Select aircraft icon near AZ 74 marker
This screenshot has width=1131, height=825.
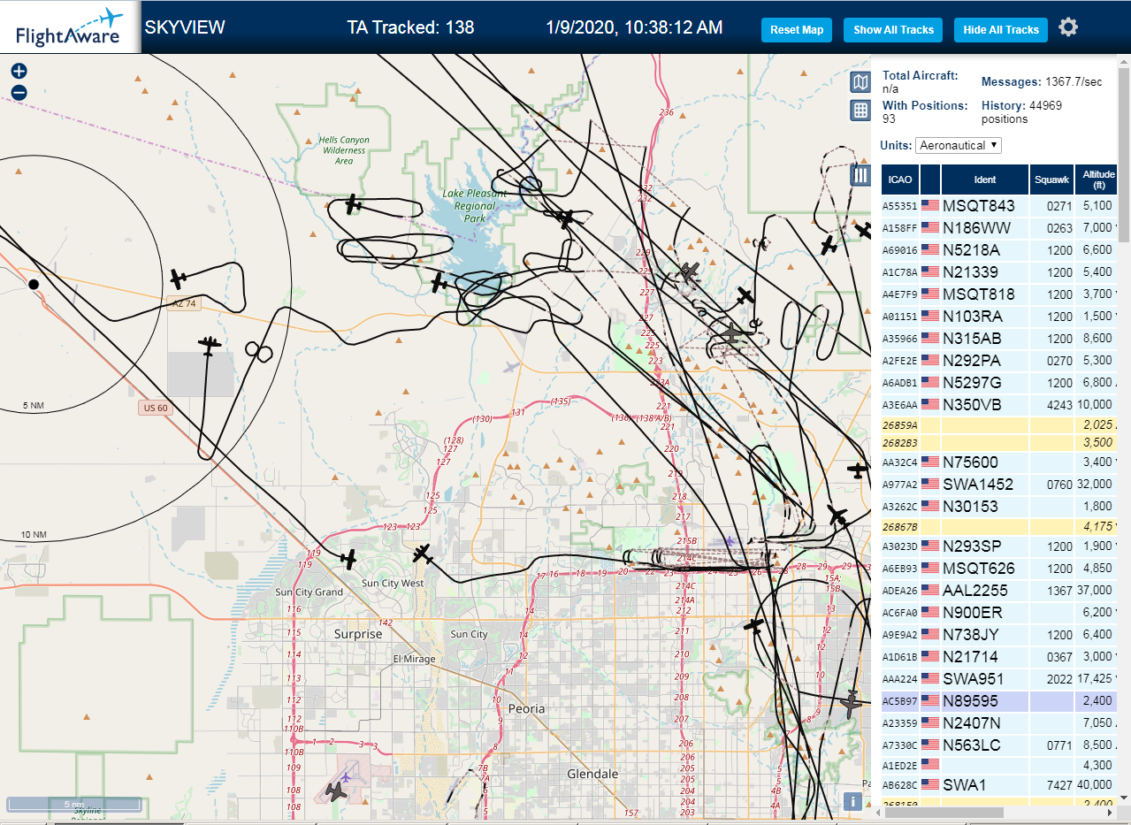(179, 279)
